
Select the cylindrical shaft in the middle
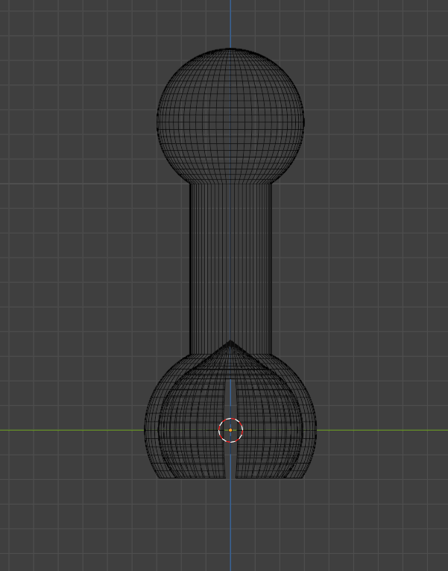[230, 265]
